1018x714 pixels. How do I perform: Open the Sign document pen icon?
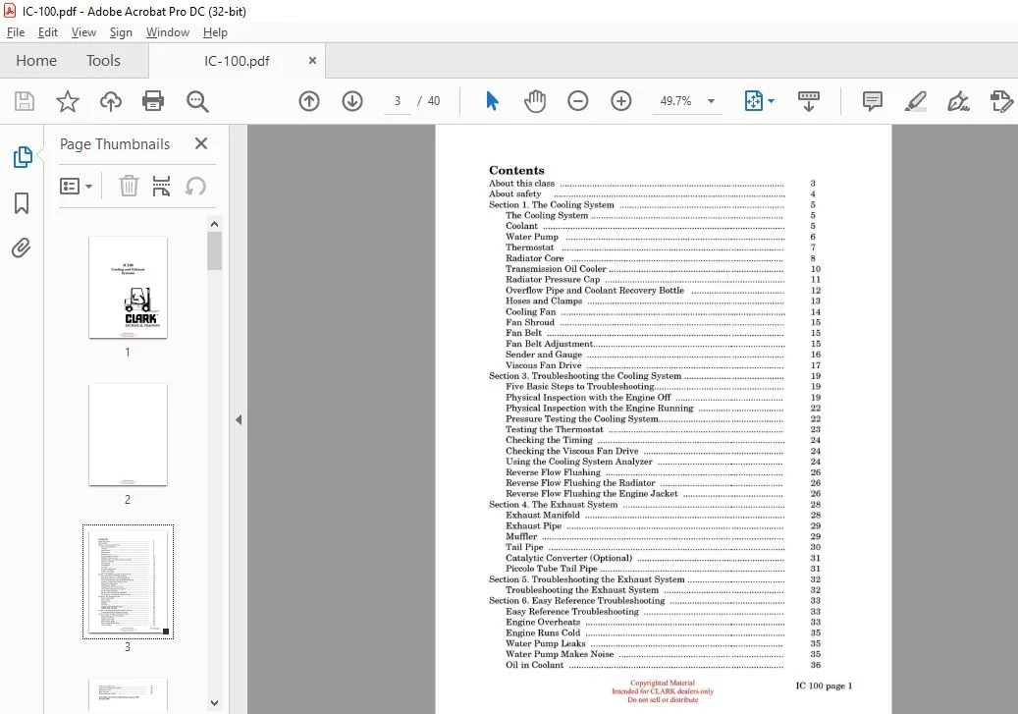pos(958,101)
